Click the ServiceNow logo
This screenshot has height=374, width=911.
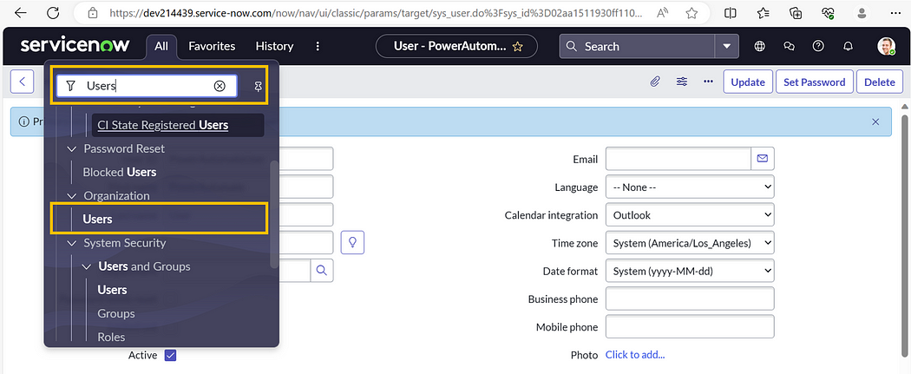[x=75, y=45]
